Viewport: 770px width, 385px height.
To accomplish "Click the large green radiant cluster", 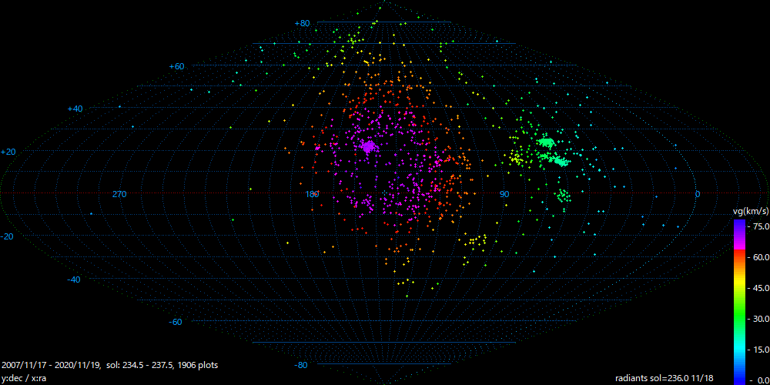I will tap(548, 143).
